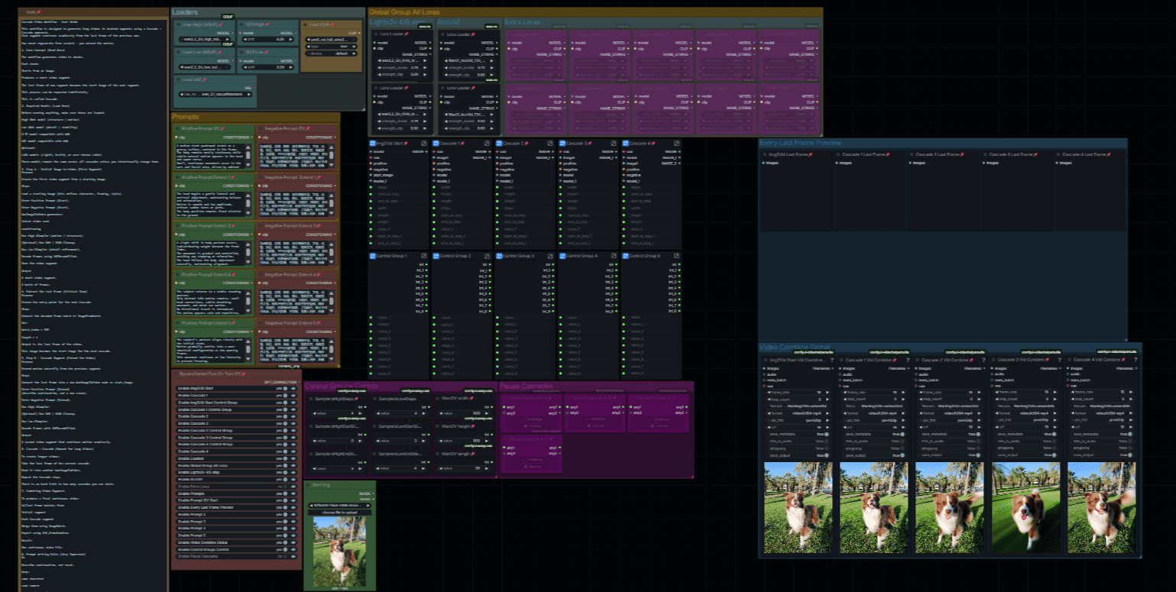Open help on Img2Vid Start Vid Combine

tap(832, 360)
